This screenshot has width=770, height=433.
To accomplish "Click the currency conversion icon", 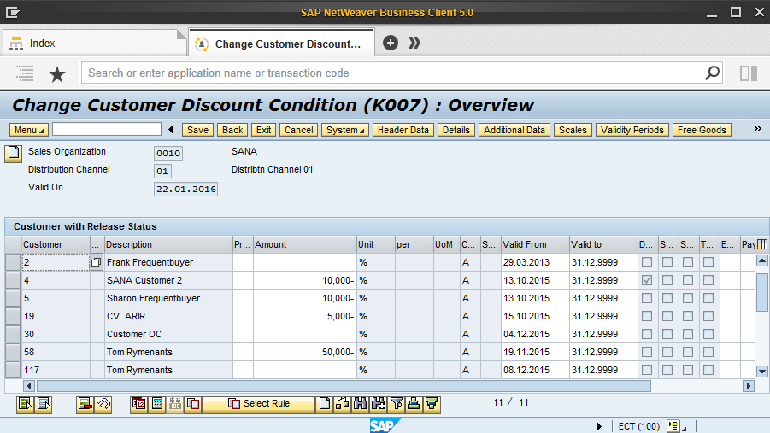I will point(175,404).
